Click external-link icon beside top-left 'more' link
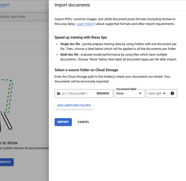The height and width of the screenshot is (181, 186). click(8, 5)
